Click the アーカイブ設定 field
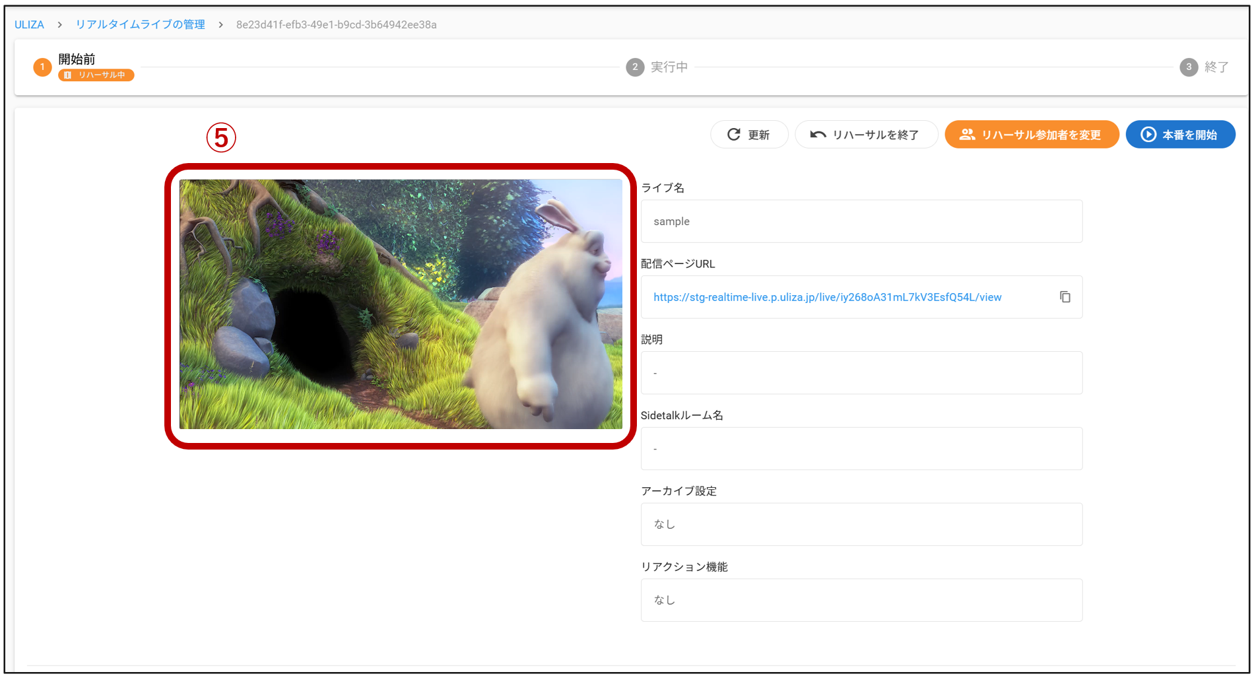Viewport: 1256px width, 676px height. [x=861, y=524]
